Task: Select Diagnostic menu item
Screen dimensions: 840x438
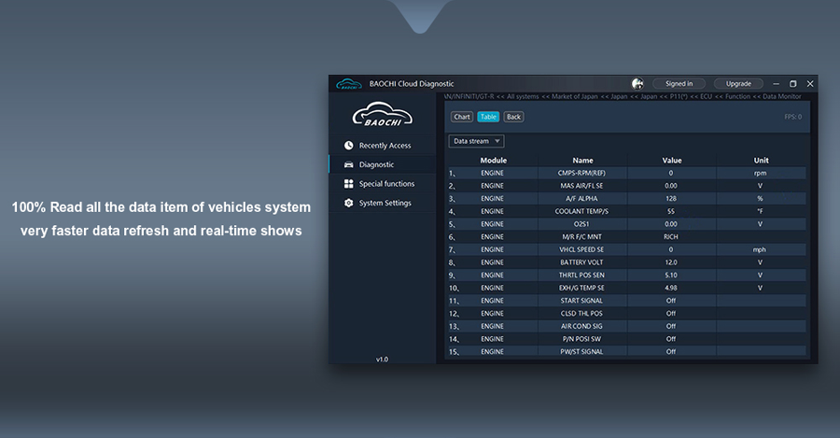Action: 383,164
